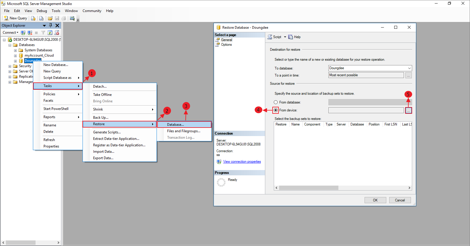Click the connection properties icon
The height and width of the screenshot is (246, 470).
pyautogui.click(x=219, y=162)
